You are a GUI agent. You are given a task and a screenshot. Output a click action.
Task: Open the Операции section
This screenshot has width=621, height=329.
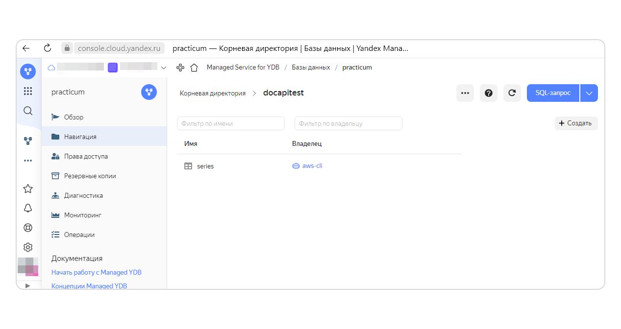point(104,235)
